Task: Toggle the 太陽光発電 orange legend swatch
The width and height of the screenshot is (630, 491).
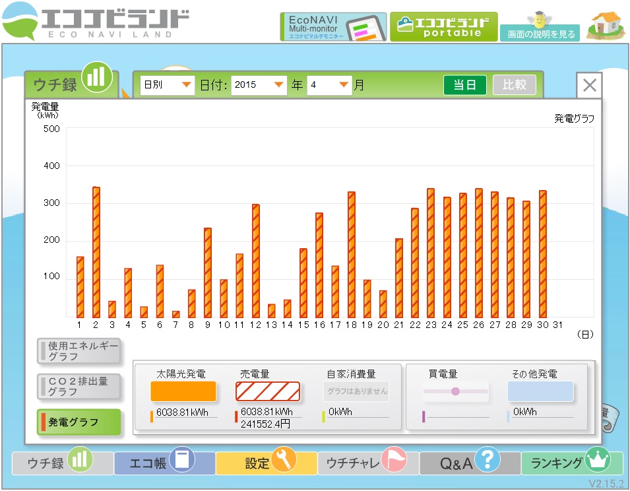Action: pyautogui.click(x=183, y=391)
